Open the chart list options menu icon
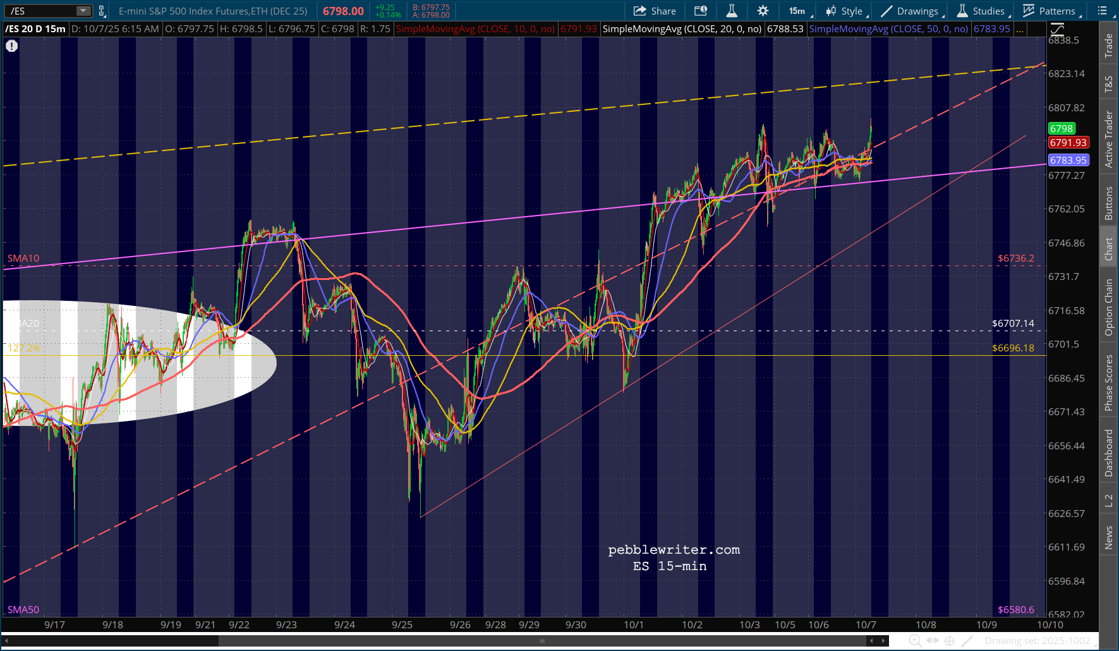 tap(1103, 11)
